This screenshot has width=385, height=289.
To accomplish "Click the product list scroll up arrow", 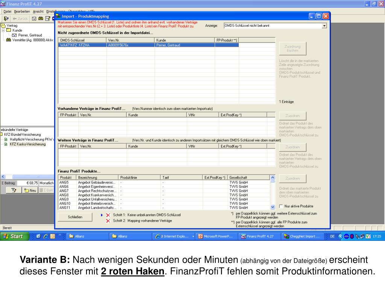I will [273, 178].
